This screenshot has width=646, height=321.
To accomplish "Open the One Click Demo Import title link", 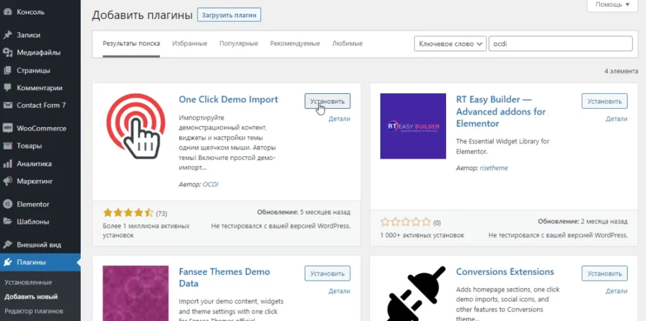I will 228,99.
